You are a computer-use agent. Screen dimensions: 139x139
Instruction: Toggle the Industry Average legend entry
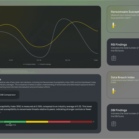click(44, 64)
